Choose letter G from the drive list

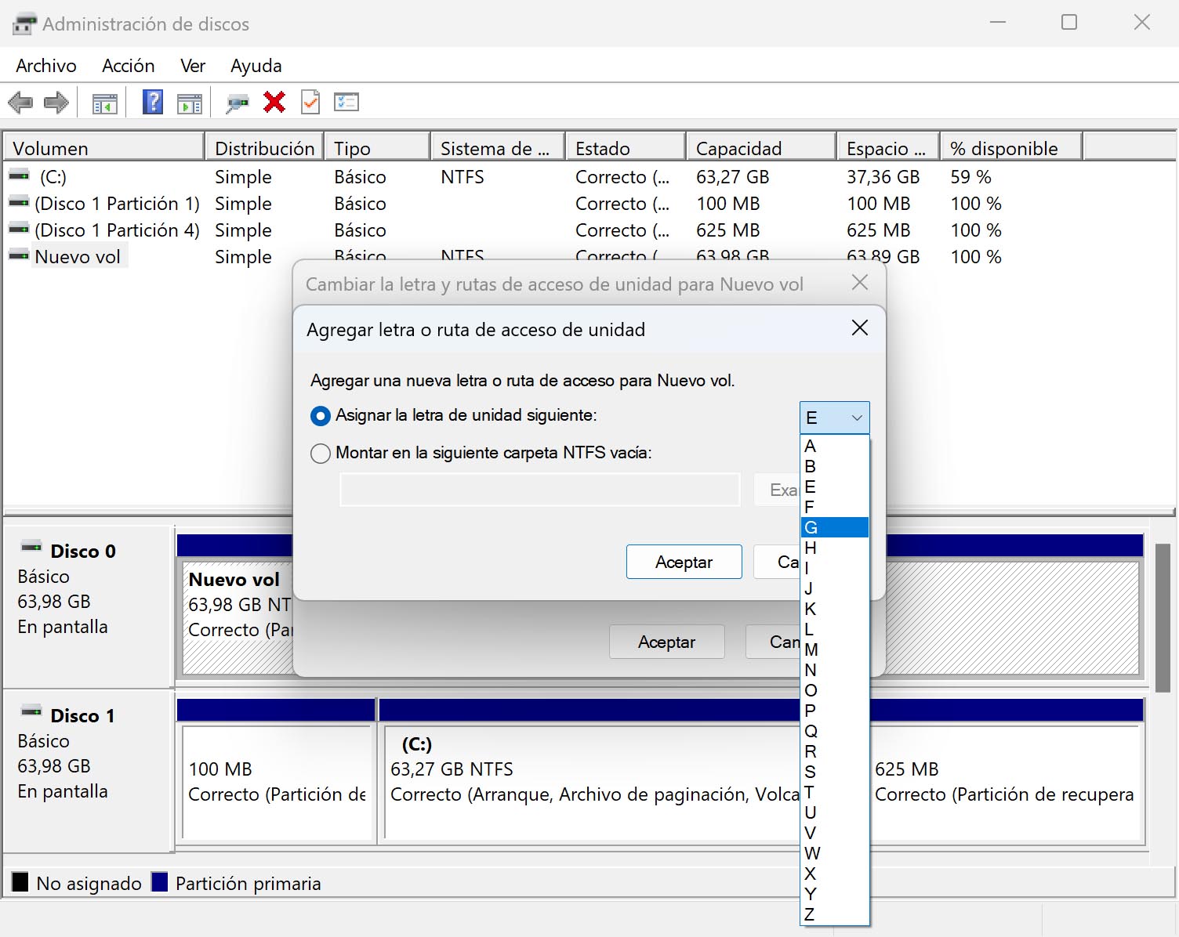[834, 527]
